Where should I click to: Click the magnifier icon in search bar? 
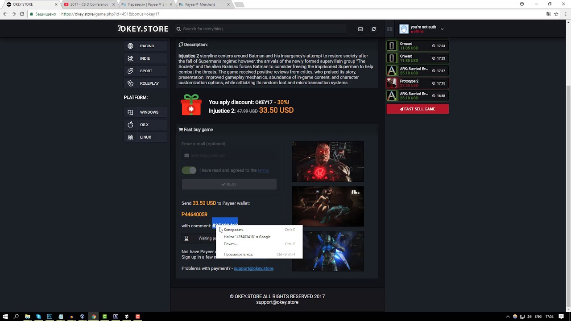tap(178, 29)
